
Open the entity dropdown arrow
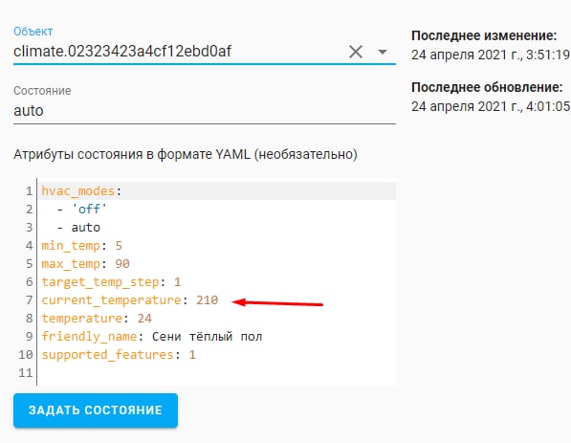point(382,52)
